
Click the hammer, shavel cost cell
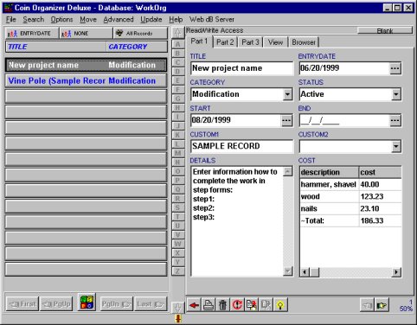click(381, 184)
